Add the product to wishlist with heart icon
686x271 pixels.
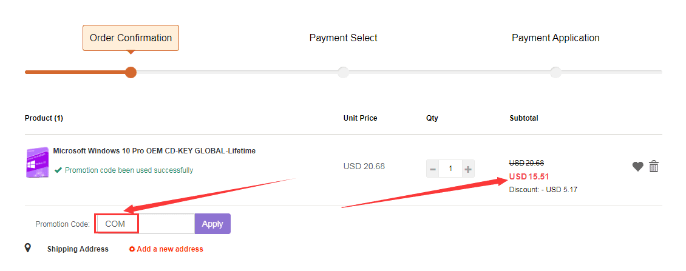pos(637,166)
